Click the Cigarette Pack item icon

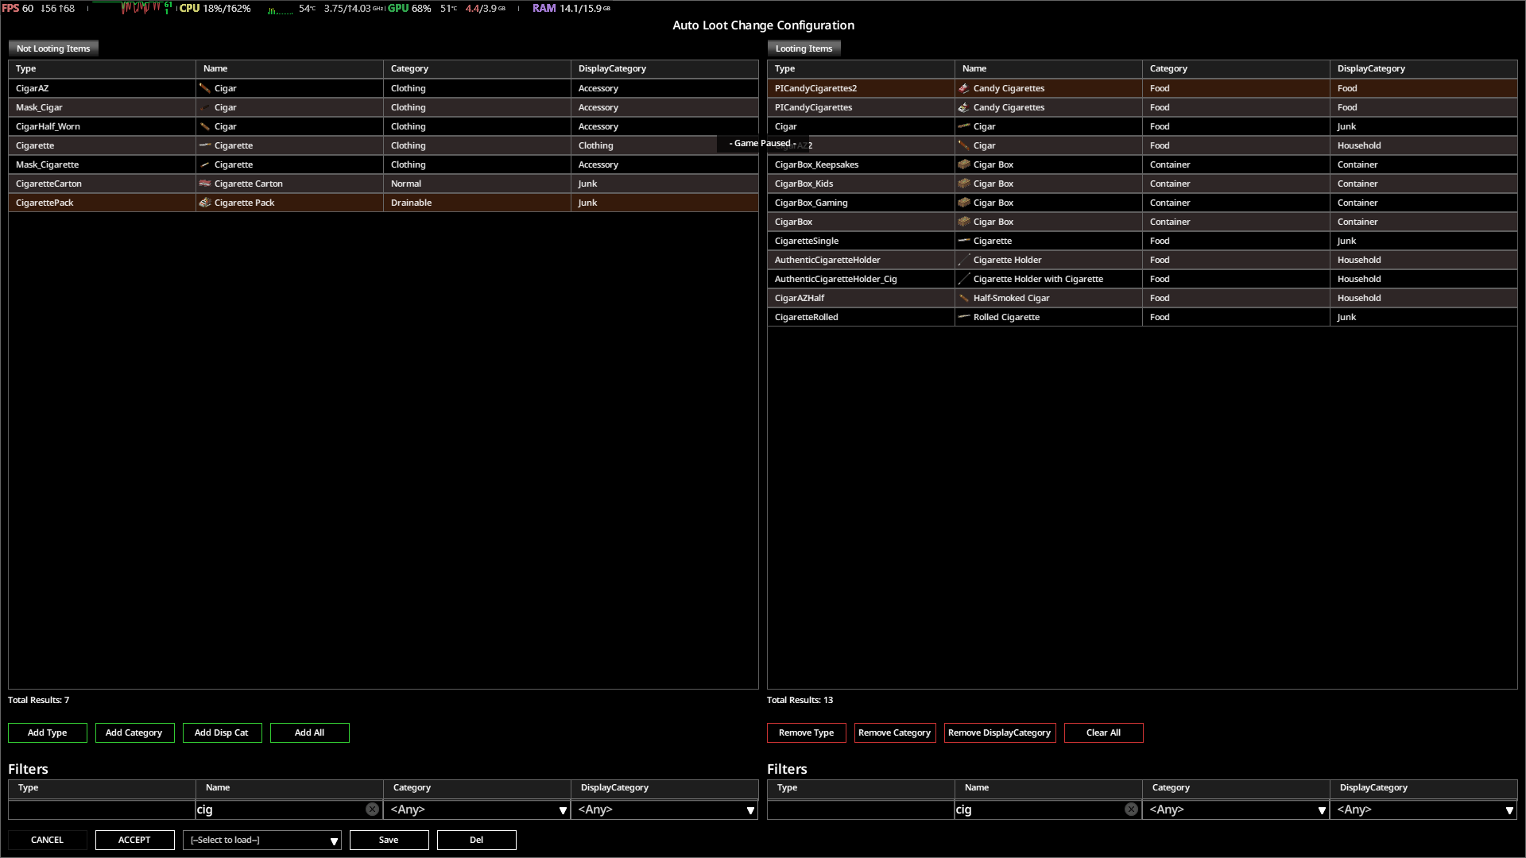[205, 203]
